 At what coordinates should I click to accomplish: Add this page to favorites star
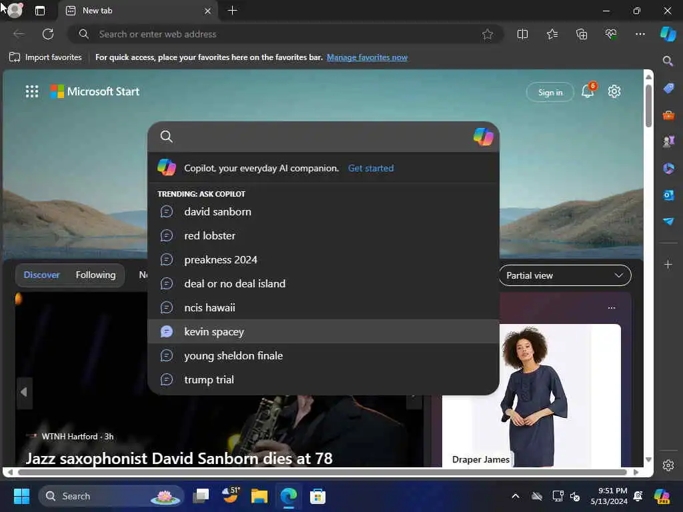tap(488, 34)
